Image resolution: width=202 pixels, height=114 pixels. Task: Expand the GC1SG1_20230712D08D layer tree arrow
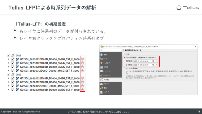[x=8, y=71]
